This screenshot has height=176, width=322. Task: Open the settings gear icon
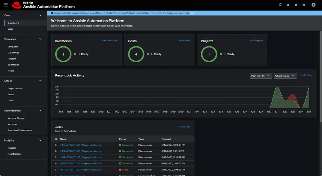(296, 5)
